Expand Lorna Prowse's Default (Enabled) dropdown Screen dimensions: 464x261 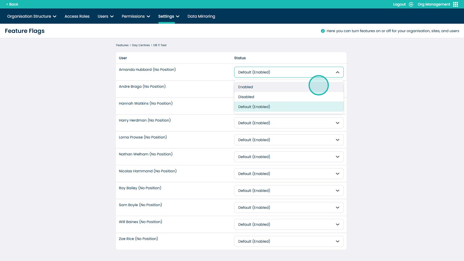pos(338,139)
